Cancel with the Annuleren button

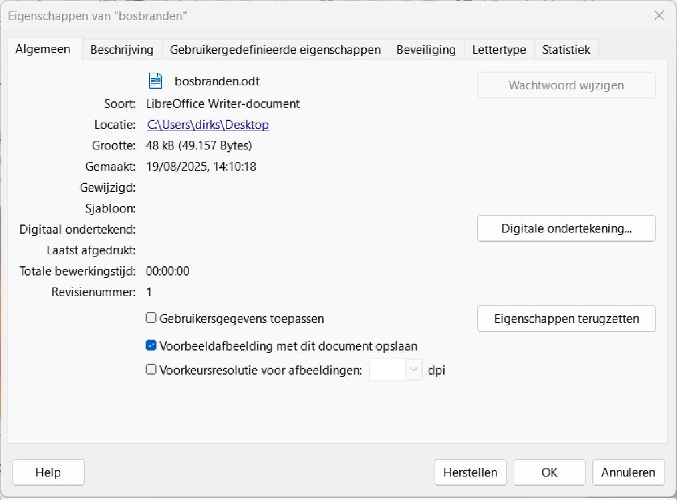point(628,473)
